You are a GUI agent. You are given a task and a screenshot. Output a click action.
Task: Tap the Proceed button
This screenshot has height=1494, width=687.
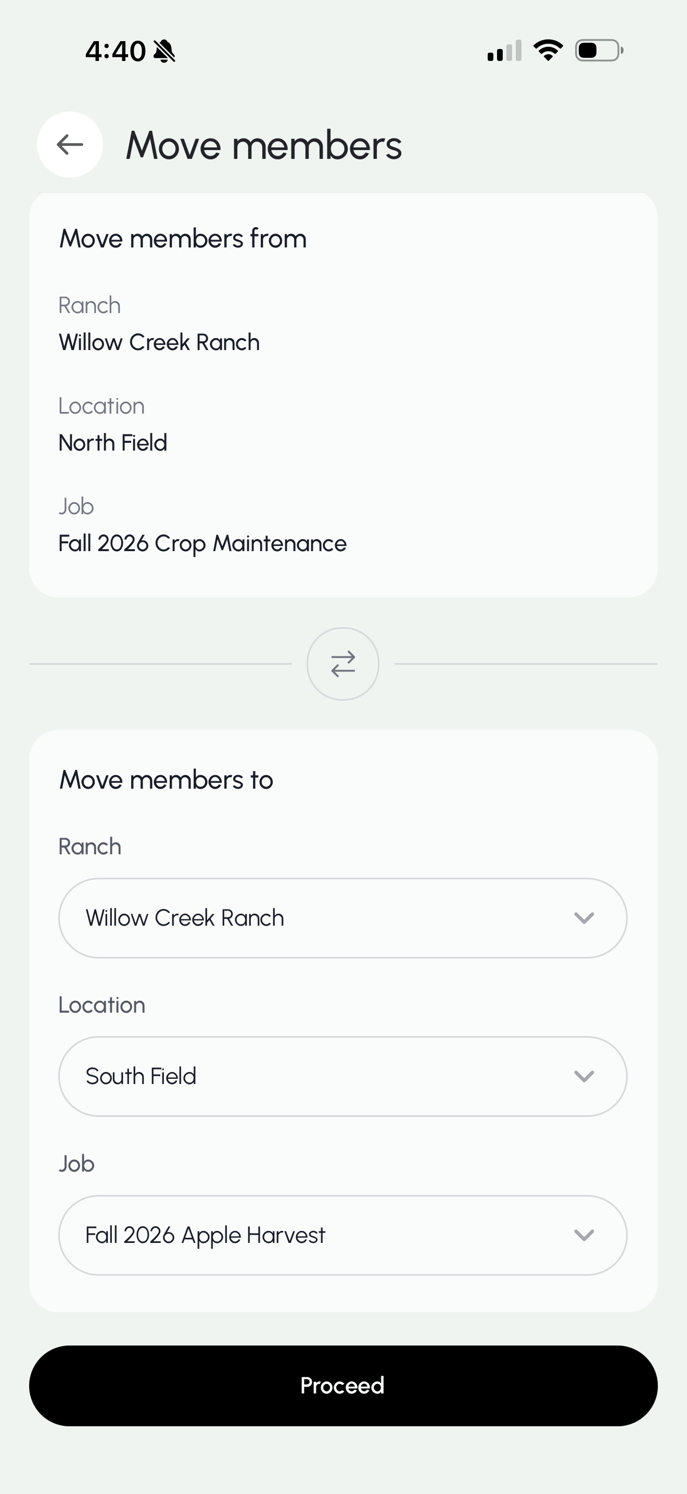pyautogui.click(x=343, y=1386)
